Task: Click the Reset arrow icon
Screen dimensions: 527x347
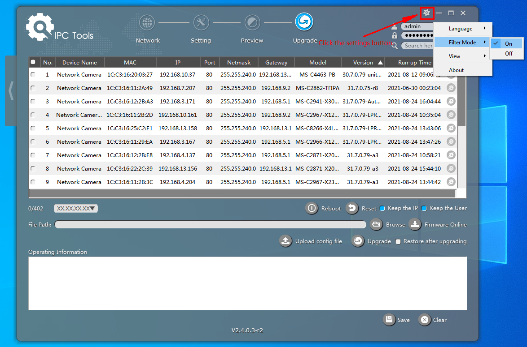Action: click(x=352, y=208)
